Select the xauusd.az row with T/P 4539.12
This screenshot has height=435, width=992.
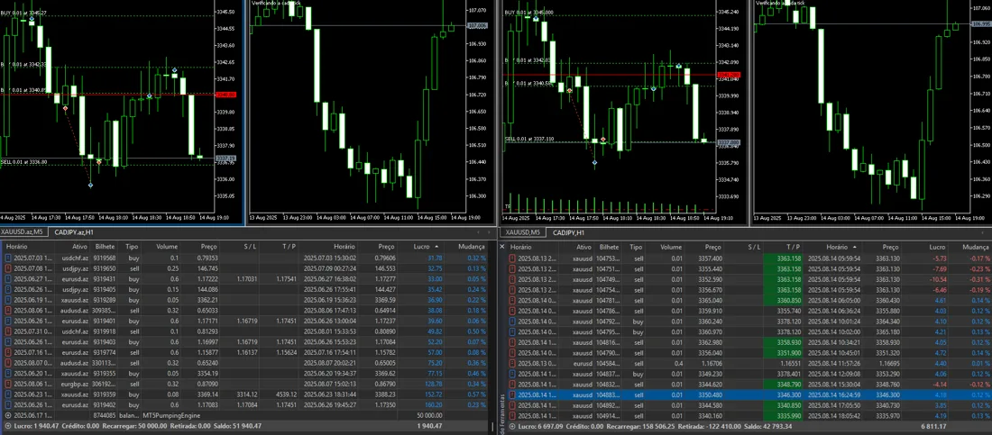click(244, 394)
